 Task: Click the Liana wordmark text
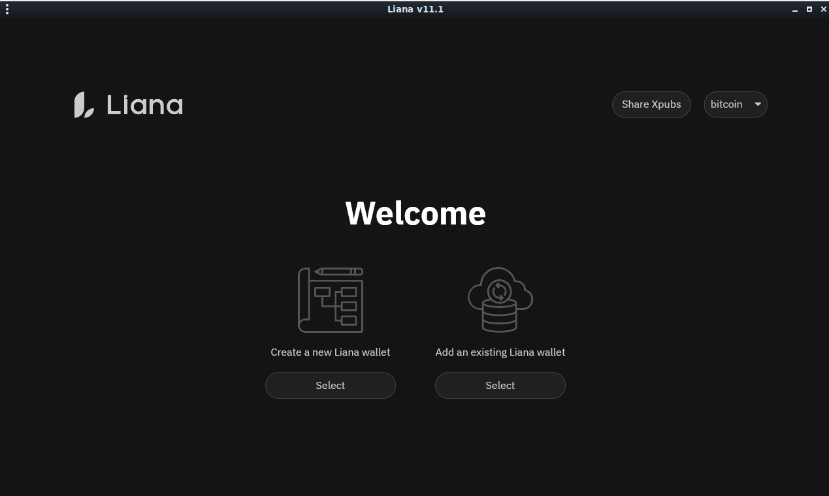[144, 105]
